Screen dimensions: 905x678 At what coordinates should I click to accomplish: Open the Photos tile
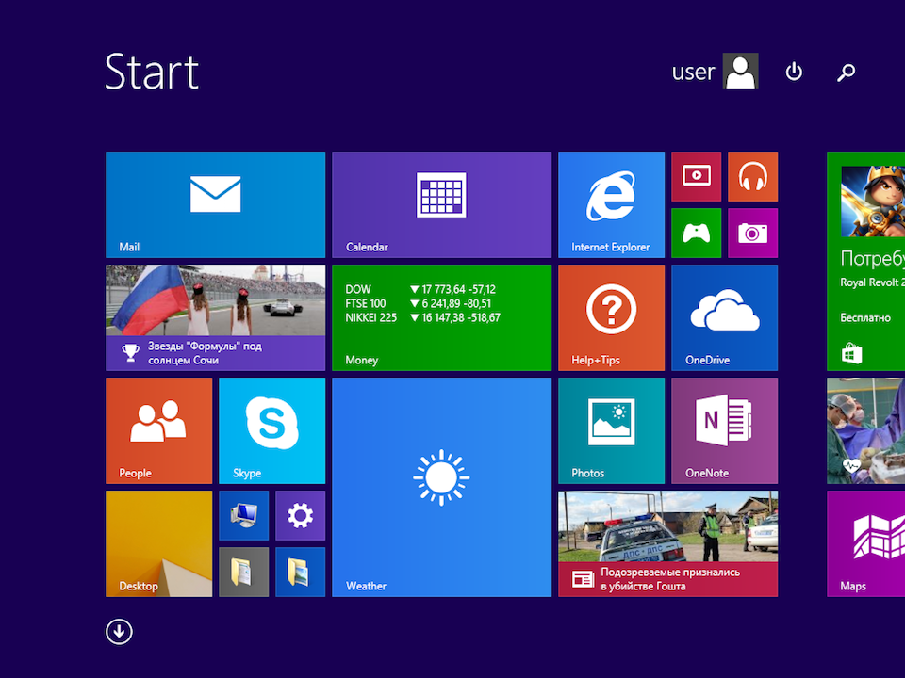[611, 430]
